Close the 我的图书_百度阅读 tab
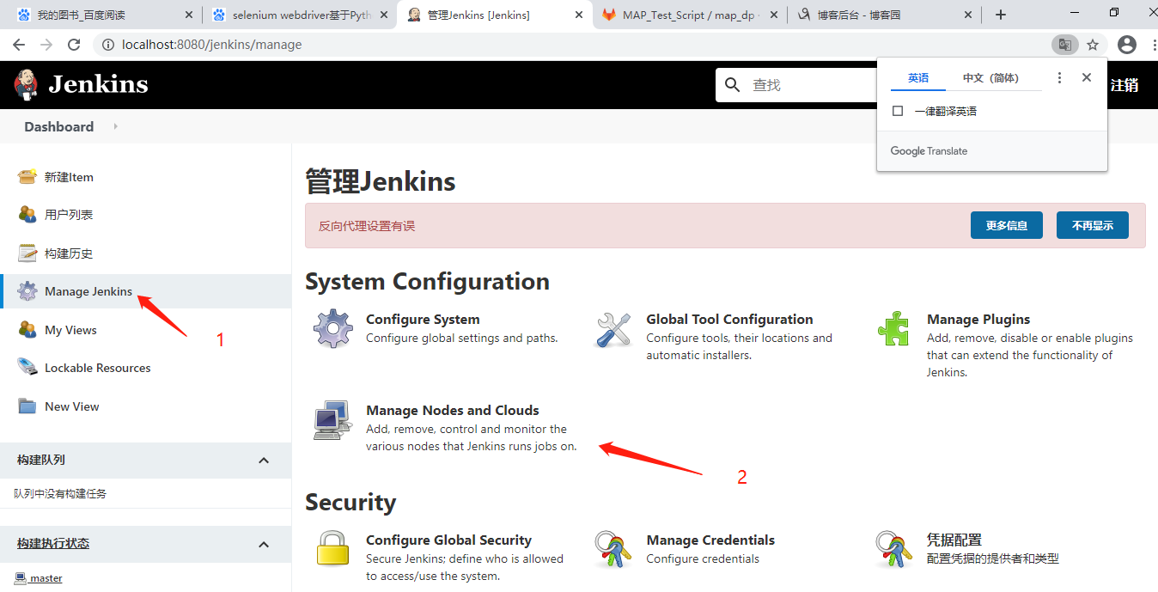 point(188,15)
